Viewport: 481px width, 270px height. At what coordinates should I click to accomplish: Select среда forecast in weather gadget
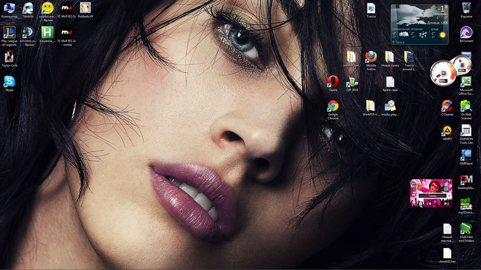pyautogui.click(x=439, y=33)
